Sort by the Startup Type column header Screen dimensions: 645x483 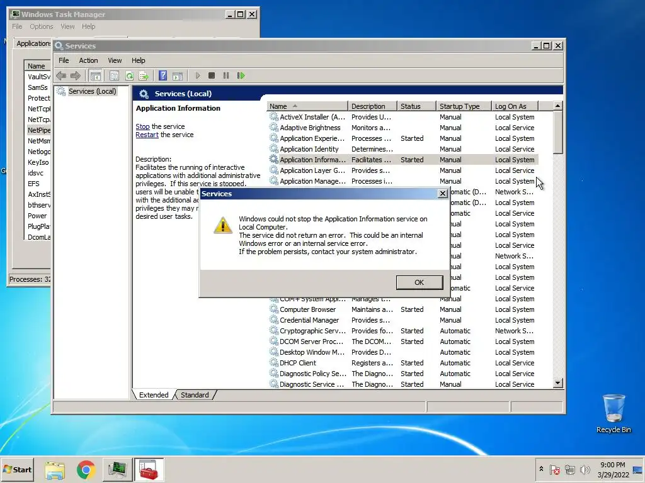coord(464,106)
